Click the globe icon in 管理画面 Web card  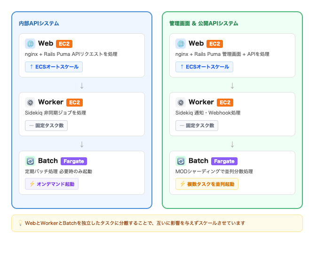[x=181, y=44]
